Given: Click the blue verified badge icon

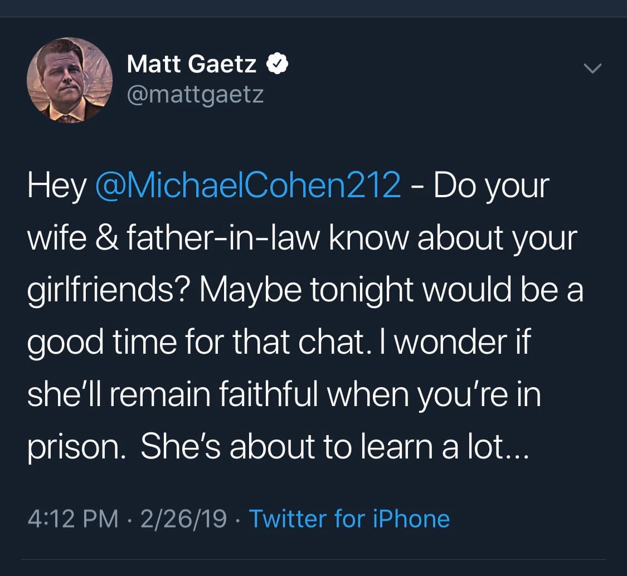Looking at the screenshot, I should click(277, 65).
